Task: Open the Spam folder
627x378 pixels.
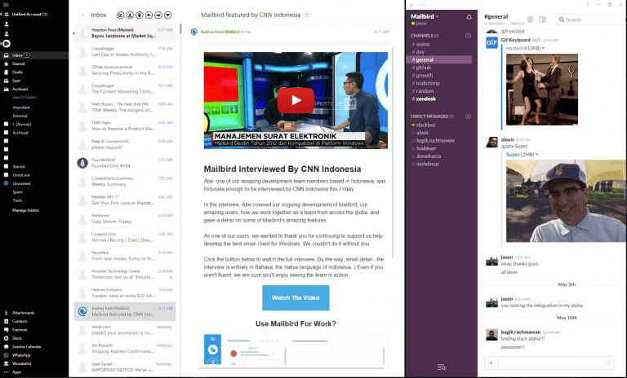Action: [17, 192]
